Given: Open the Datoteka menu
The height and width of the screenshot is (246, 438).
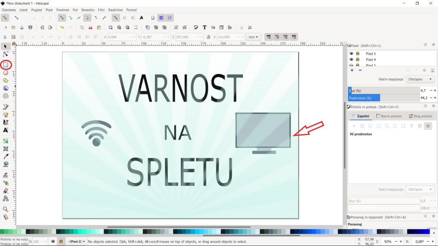Looking at the screenshot, I should pos(9,10).
